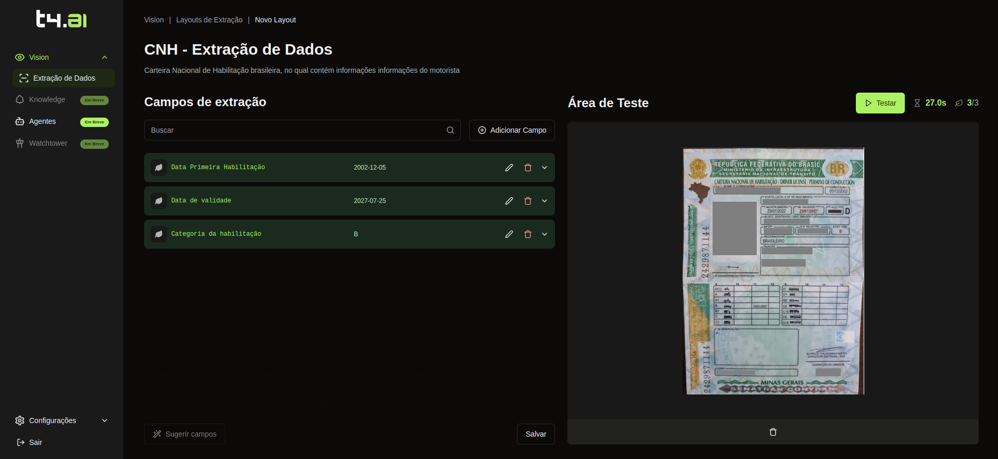Delete the Data de validade field
The height and width of the screenshot is (459, 998).
pos(527,201)
